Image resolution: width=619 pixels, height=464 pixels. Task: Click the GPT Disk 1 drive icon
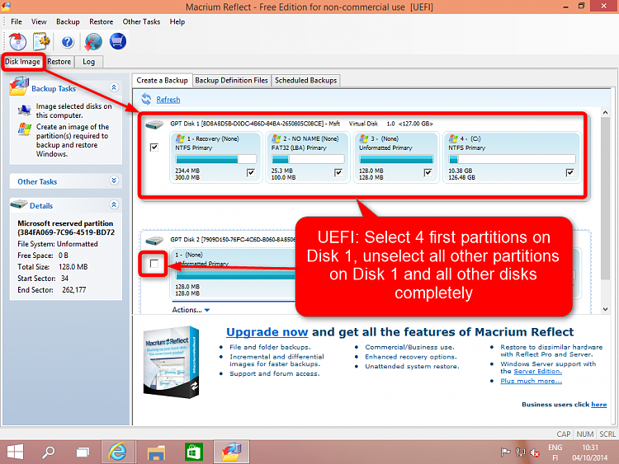point(154,124)
